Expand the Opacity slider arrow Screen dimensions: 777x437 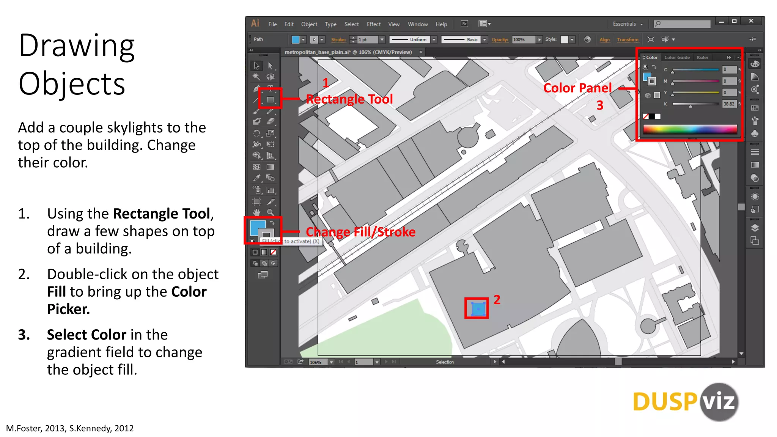[x=539, y=39]
